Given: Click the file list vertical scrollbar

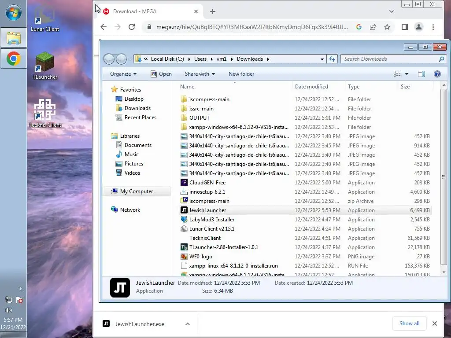Looking at the screenshot, I should (x=444, y=177).
